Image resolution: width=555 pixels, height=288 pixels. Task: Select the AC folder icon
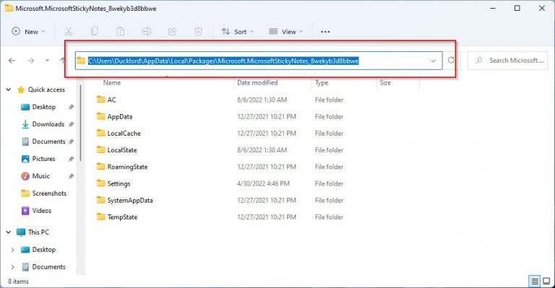101,100
